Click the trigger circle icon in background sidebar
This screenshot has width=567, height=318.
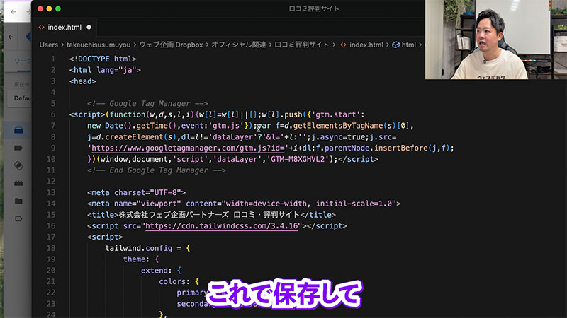pyautogui.click(x=18, y=165)
